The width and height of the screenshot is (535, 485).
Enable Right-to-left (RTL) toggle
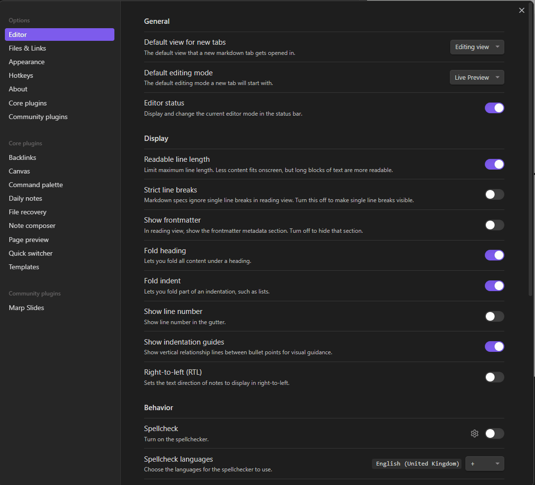(494, 377)
